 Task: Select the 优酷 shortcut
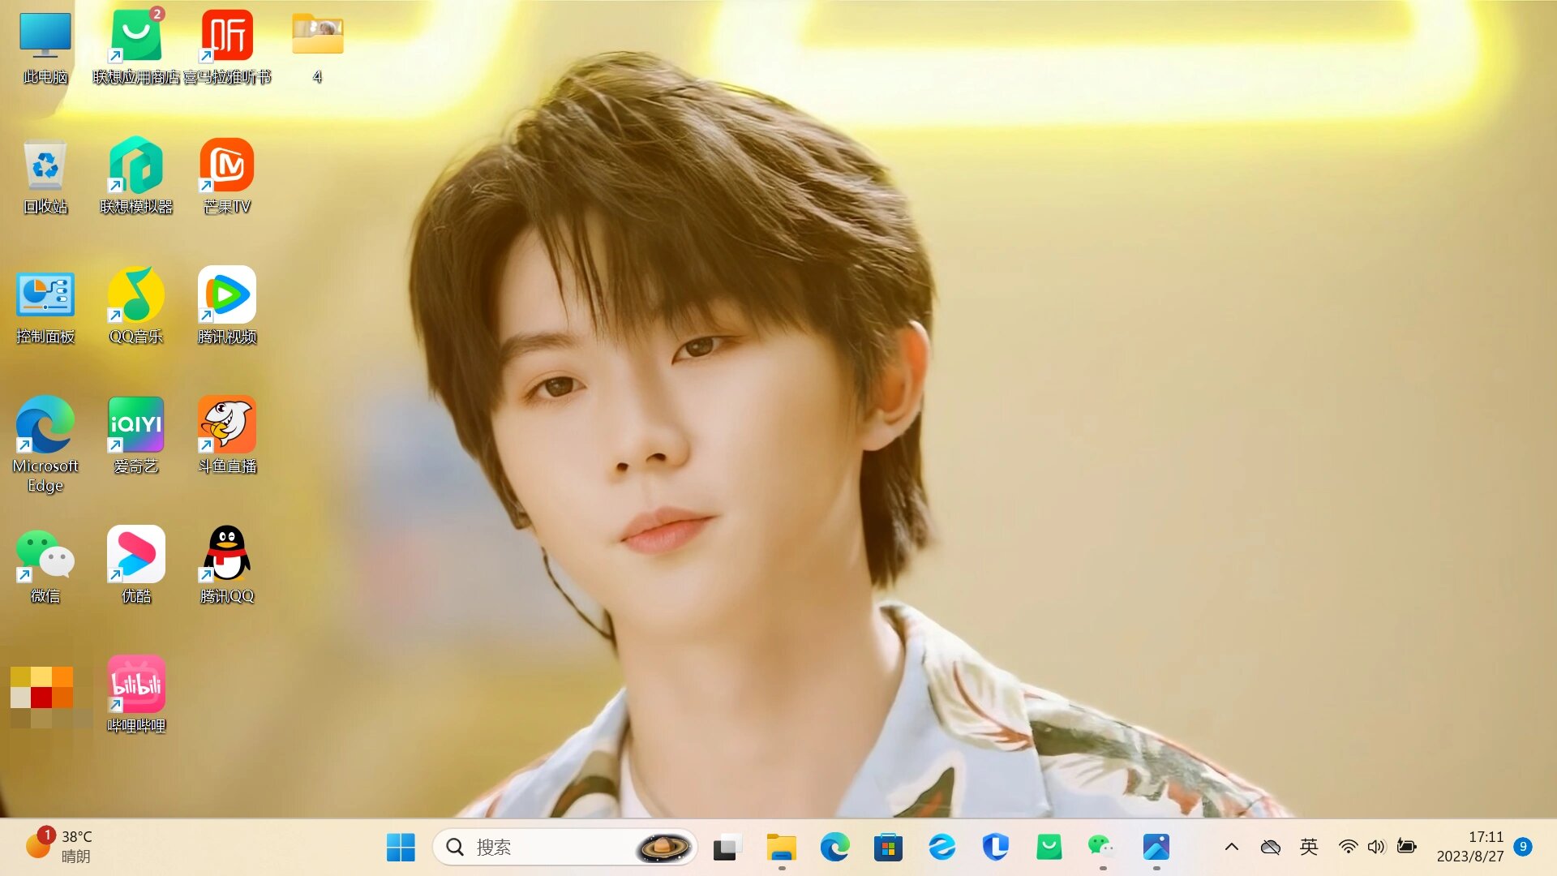(x=136, y=566)
